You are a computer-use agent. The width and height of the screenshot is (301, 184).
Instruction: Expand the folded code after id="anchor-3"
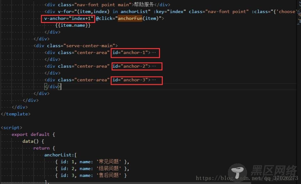[x=154, y=80]
